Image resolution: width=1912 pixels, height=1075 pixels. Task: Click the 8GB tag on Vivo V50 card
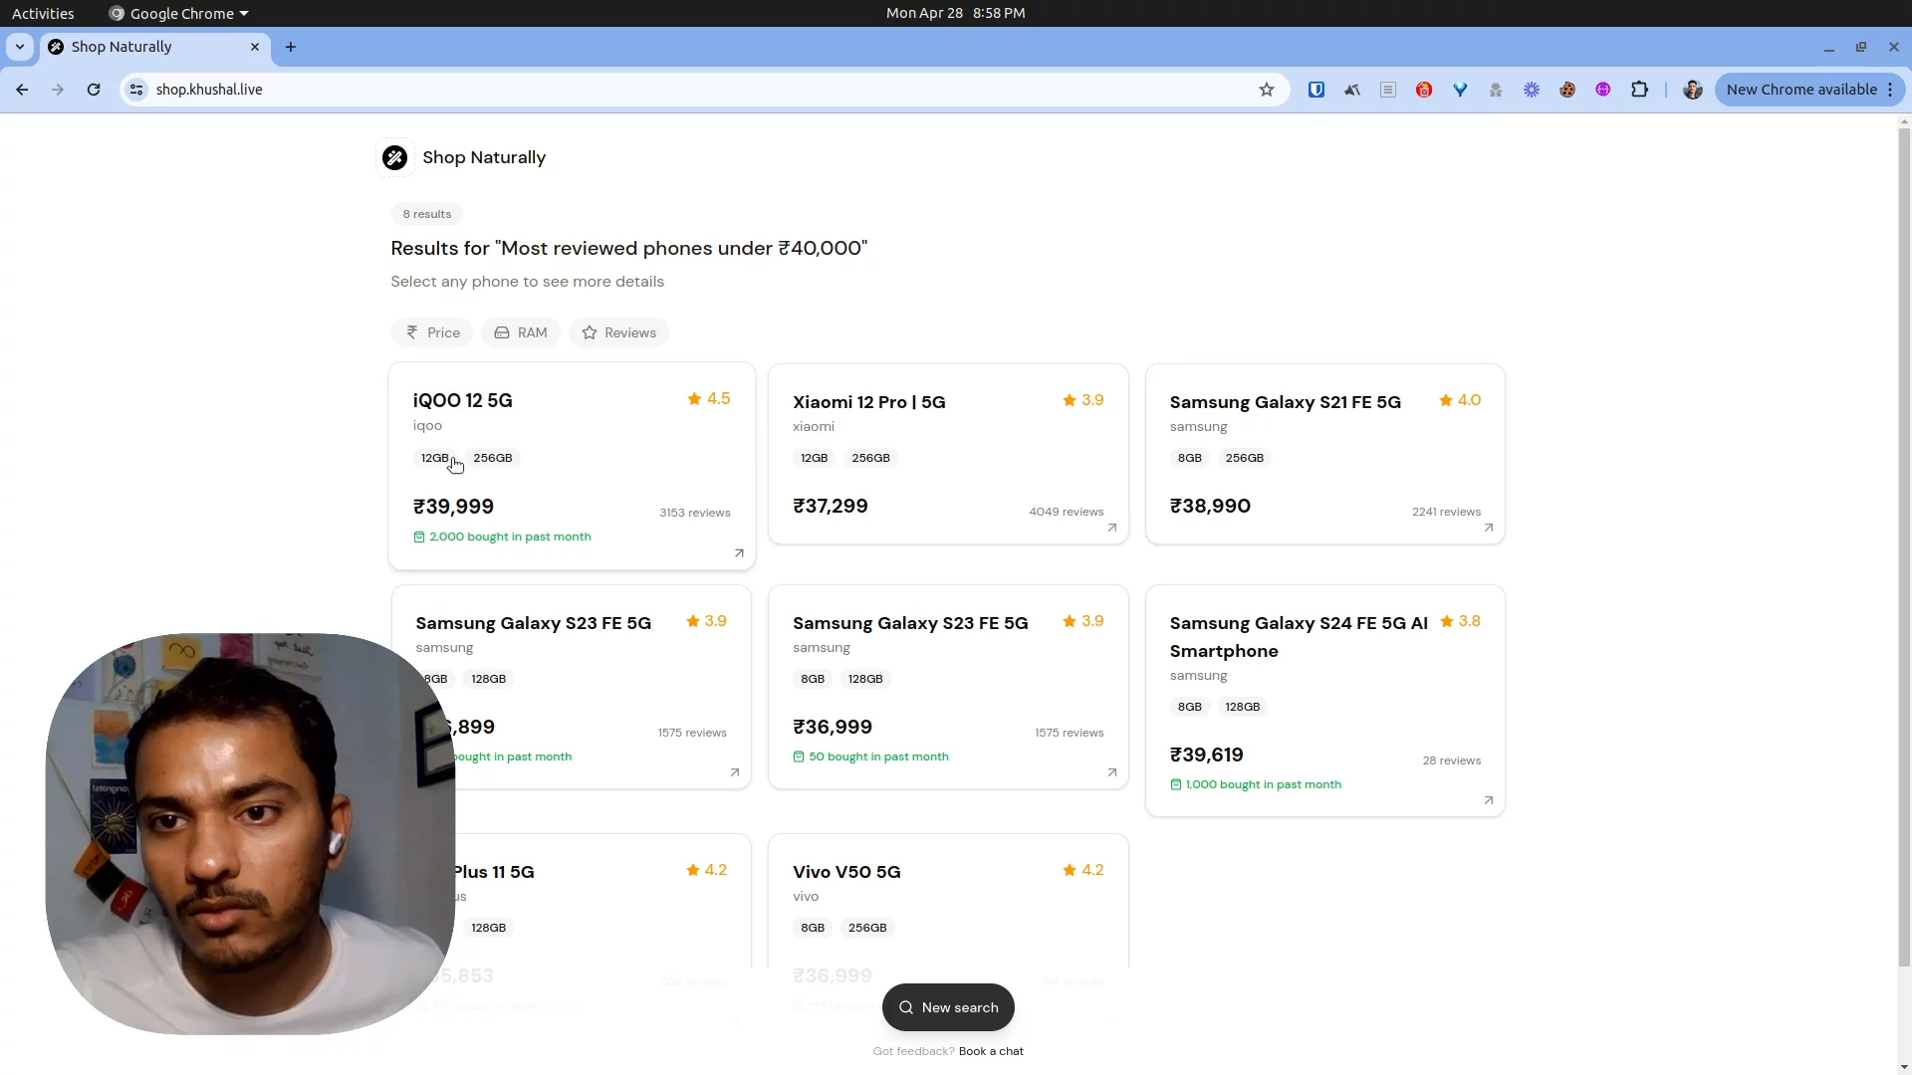click(813, 928)
